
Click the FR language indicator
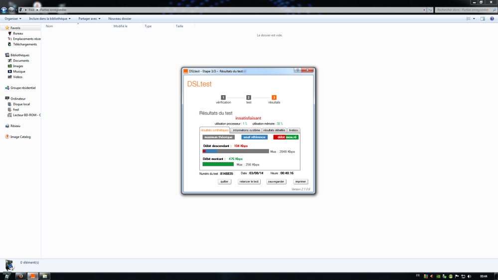(418, 276)
